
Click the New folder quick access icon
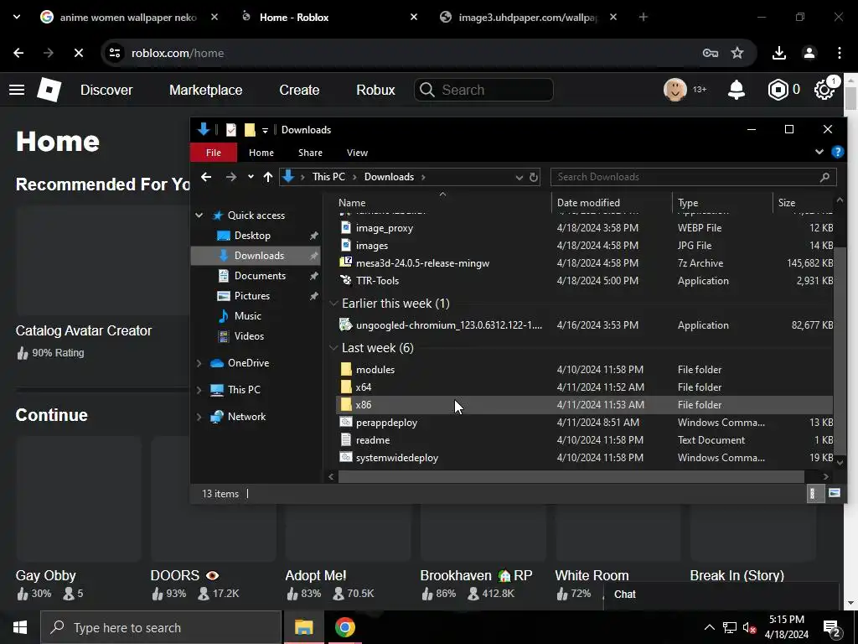click(250, 130)
